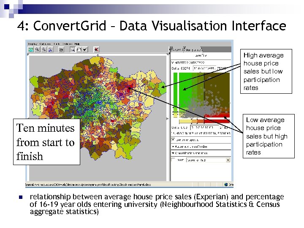
Task: Select the zoom in magnifier tool
Action: 37,50
